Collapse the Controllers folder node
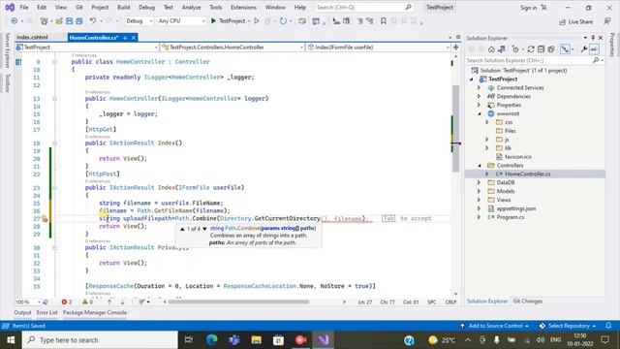 point(480,166)
